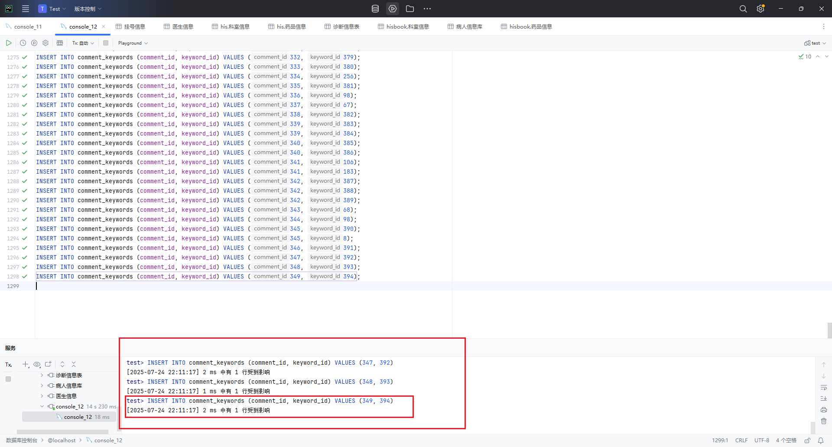Toggle the view parameters 'p' icon

coord(34,43)
